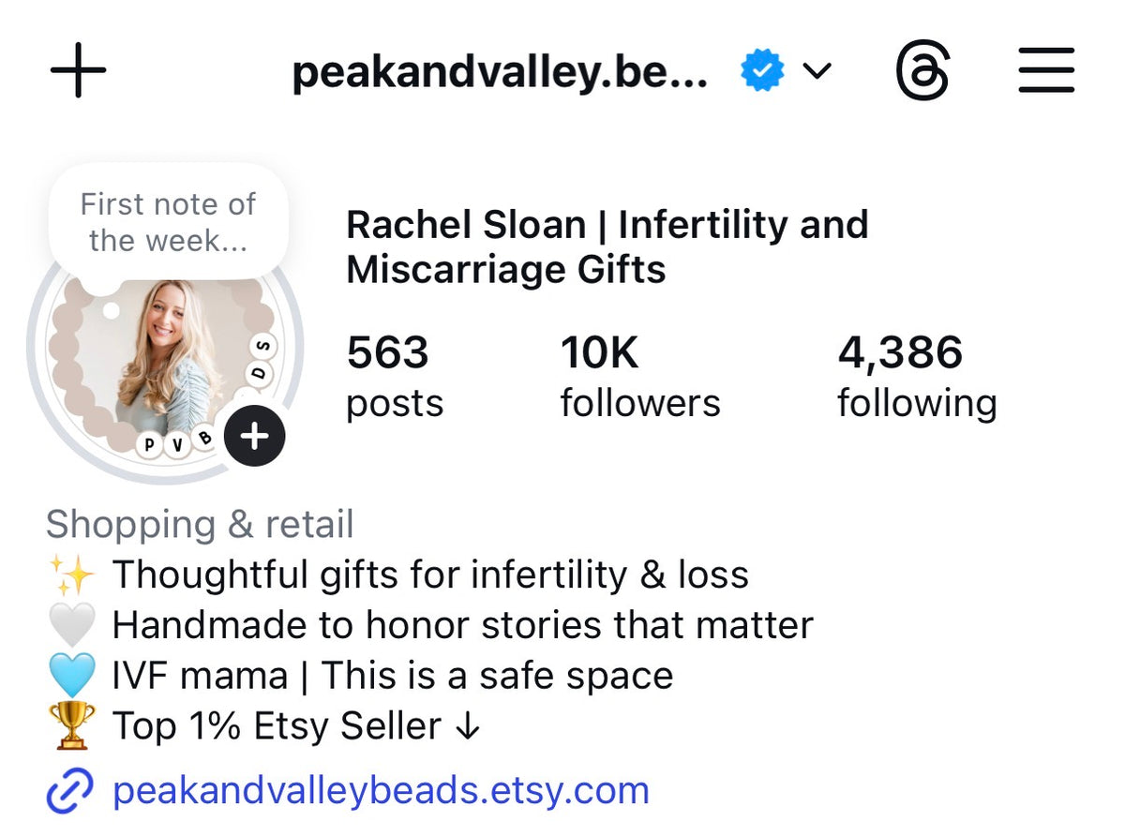Tap the blue heart emoji in the bio
Viewport: 1125px width, 836px height.
click(71, 676)
